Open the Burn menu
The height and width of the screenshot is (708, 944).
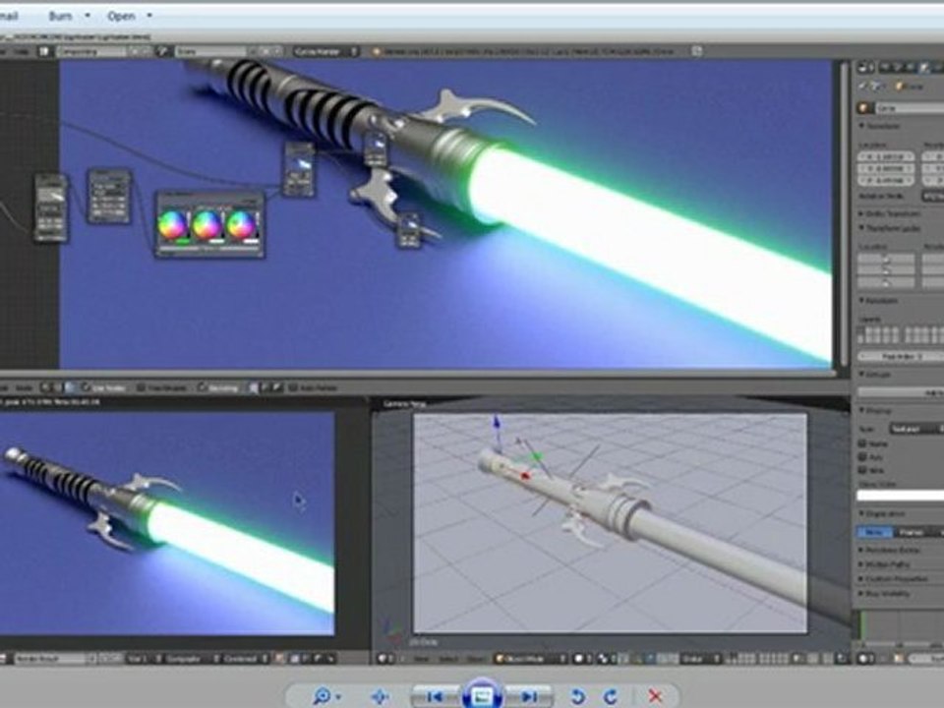(x=60, y=16)
